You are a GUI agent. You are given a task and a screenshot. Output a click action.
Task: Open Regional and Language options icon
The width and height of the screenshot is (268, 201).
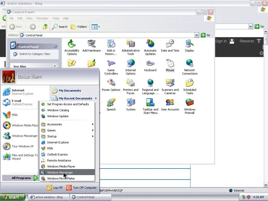pos(150,87)
